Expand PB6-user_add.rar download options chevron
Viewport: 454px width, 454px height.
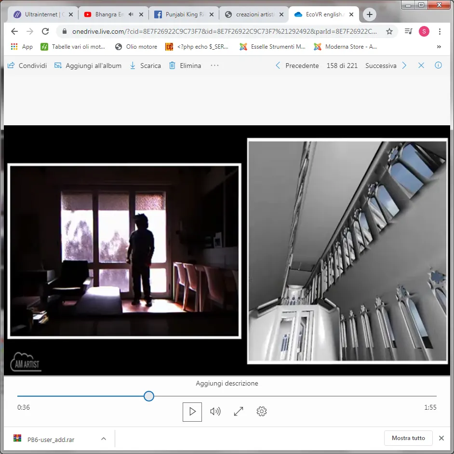(104, 439)
